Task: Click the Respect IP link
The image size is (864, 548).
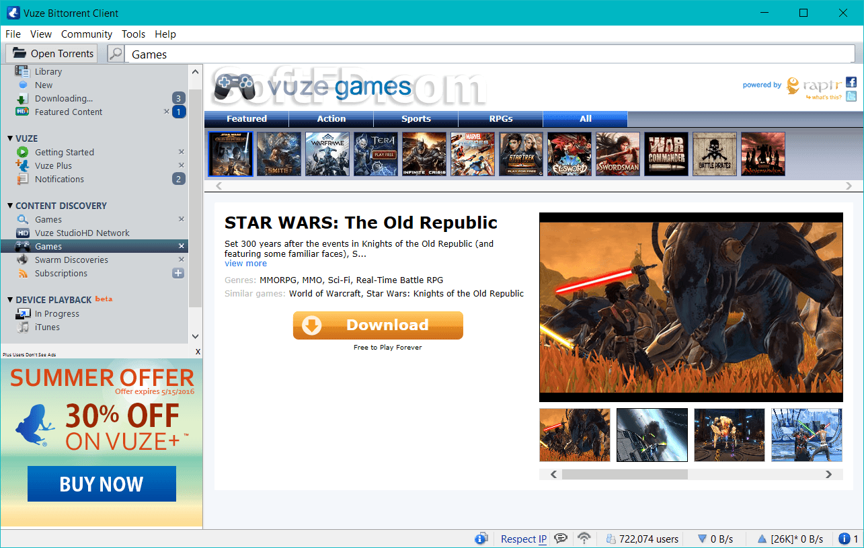Action: [x=524, y=539]
